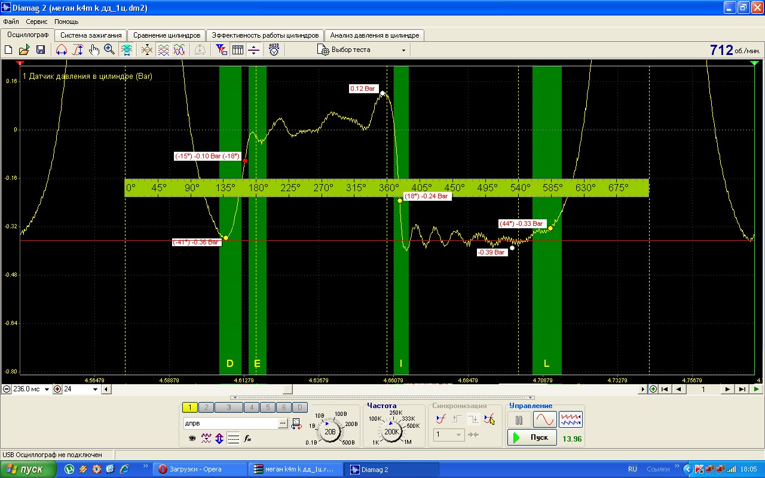765x478 pixels.
Task: Open the fx function icon
Action: (x=247, y=438)
